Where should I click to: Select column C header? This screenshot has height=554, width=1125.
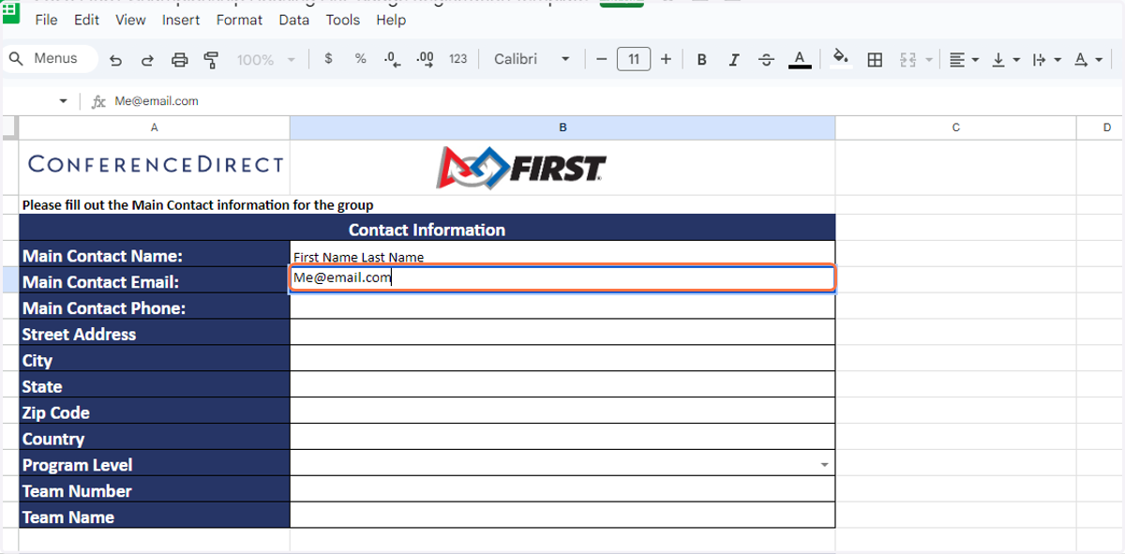pos(955,127)
